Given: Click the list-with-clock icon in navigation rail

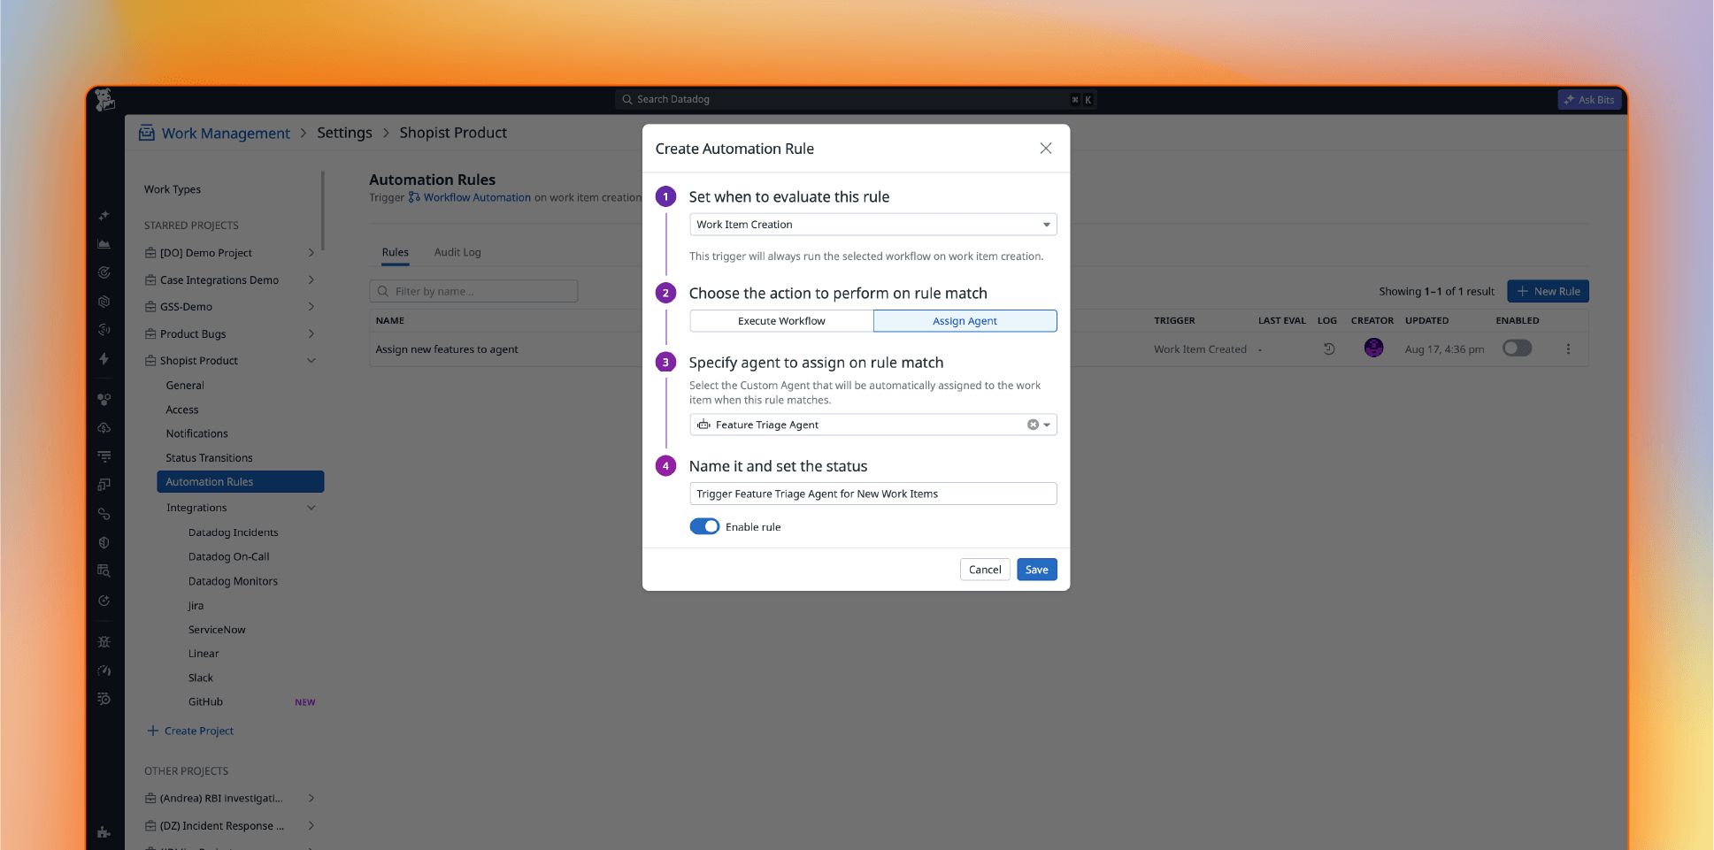Looking at the screenshot, I should click(x=104, y=699).
